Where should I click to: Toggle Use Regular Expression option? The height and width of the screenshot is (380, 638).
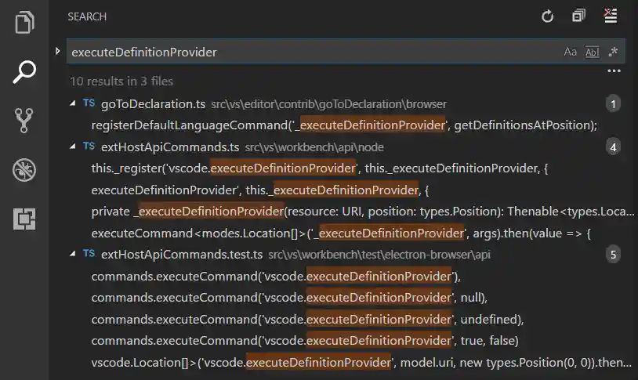[x=613, y=52]
